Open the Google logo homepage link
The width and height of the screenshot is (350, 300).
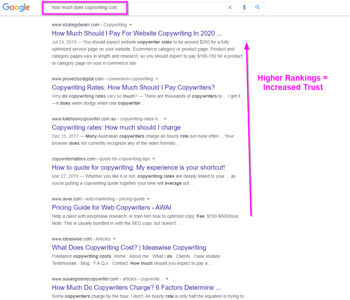click(16, 8)
